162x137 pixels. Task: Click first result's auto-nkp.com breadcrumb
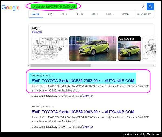coord(42,75)
